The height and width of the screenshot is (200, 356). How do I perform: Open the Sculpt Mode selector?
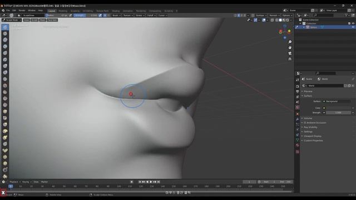(x=12, y=20)
